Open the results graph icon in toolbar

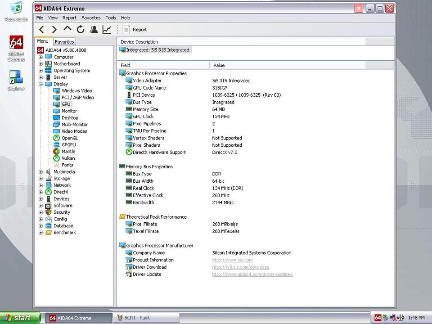click(x=107, y=30)
